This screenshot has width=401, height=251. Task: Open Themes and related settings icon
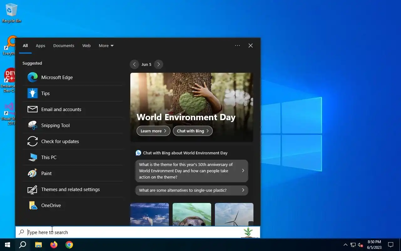click(x=33, y=189)
